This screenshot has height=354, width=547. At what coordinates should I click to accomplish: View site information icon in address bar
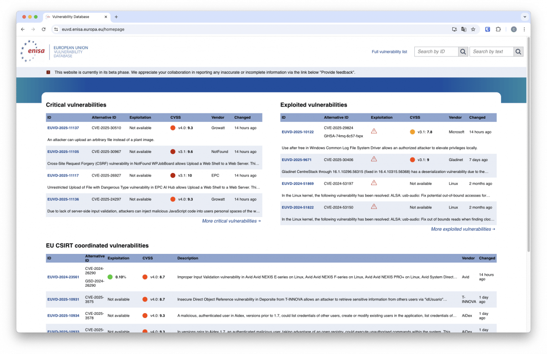56,29
